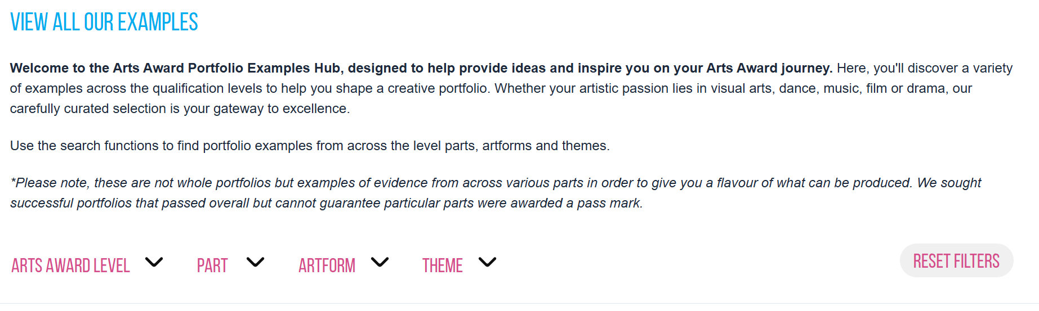Click the chevron arrow next to Artform
Screen dimensions: 1039x311
(x=380, y=262)
